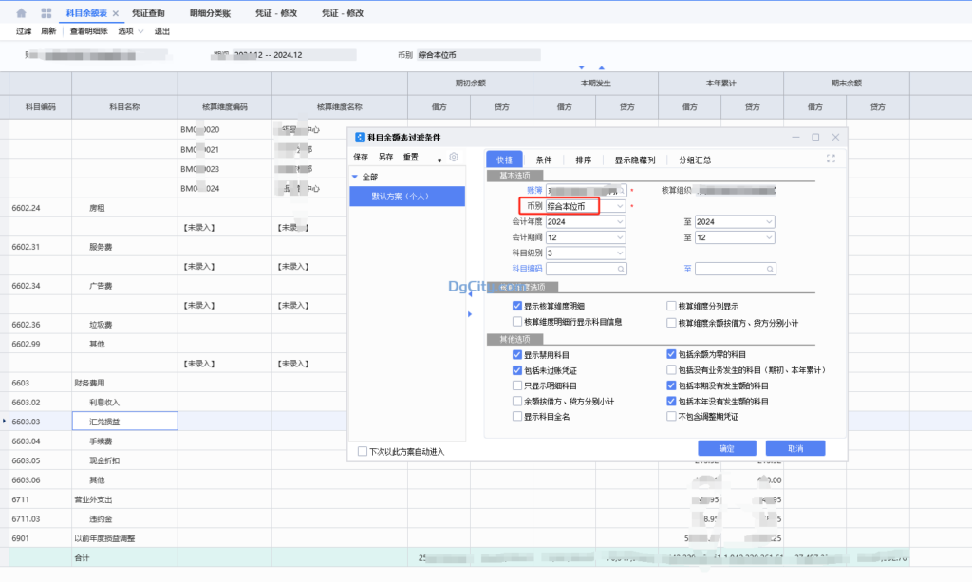This screenshot has width=972, height=582.
Task: Click 查看明细账 in the toolbar
Action: (x=88, y=31)
